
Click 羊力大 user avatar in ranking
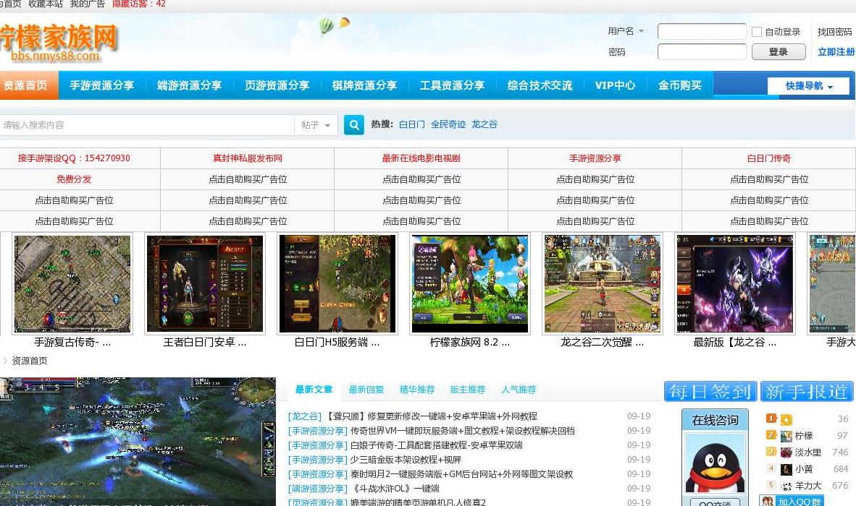point(786,486)
